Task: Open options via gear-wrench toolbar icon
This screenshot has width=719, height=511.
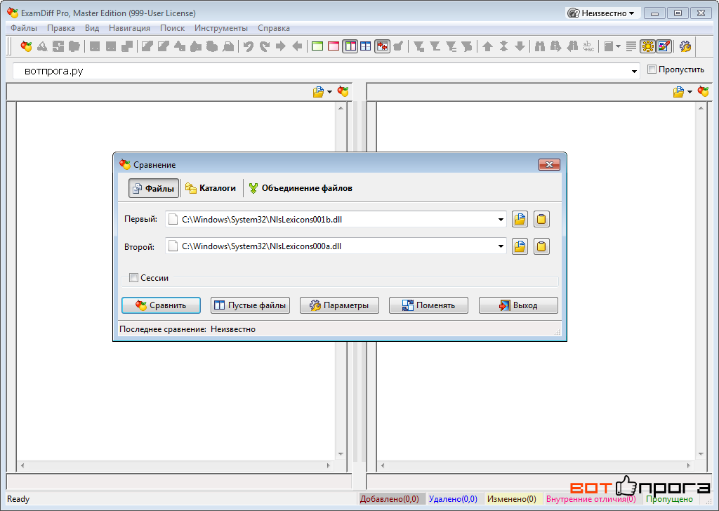Action: point(685,46)
